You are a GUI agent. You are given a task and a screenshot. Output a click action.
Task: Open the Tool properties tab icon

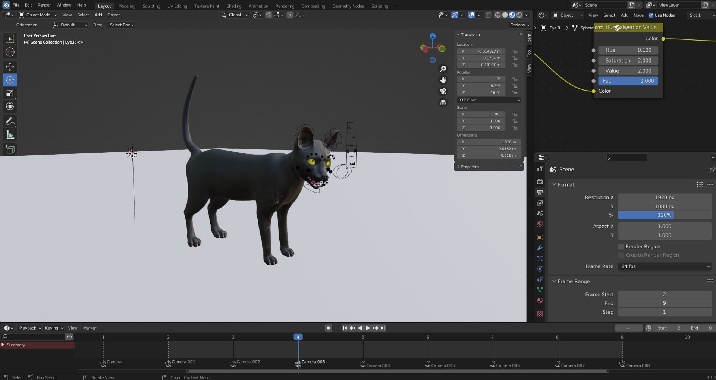tap(540, 169)
